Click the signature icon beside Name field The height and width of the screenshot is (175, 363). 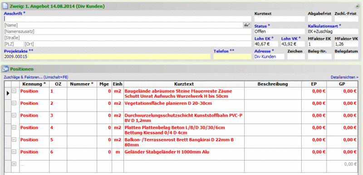(x=247, y=25)
